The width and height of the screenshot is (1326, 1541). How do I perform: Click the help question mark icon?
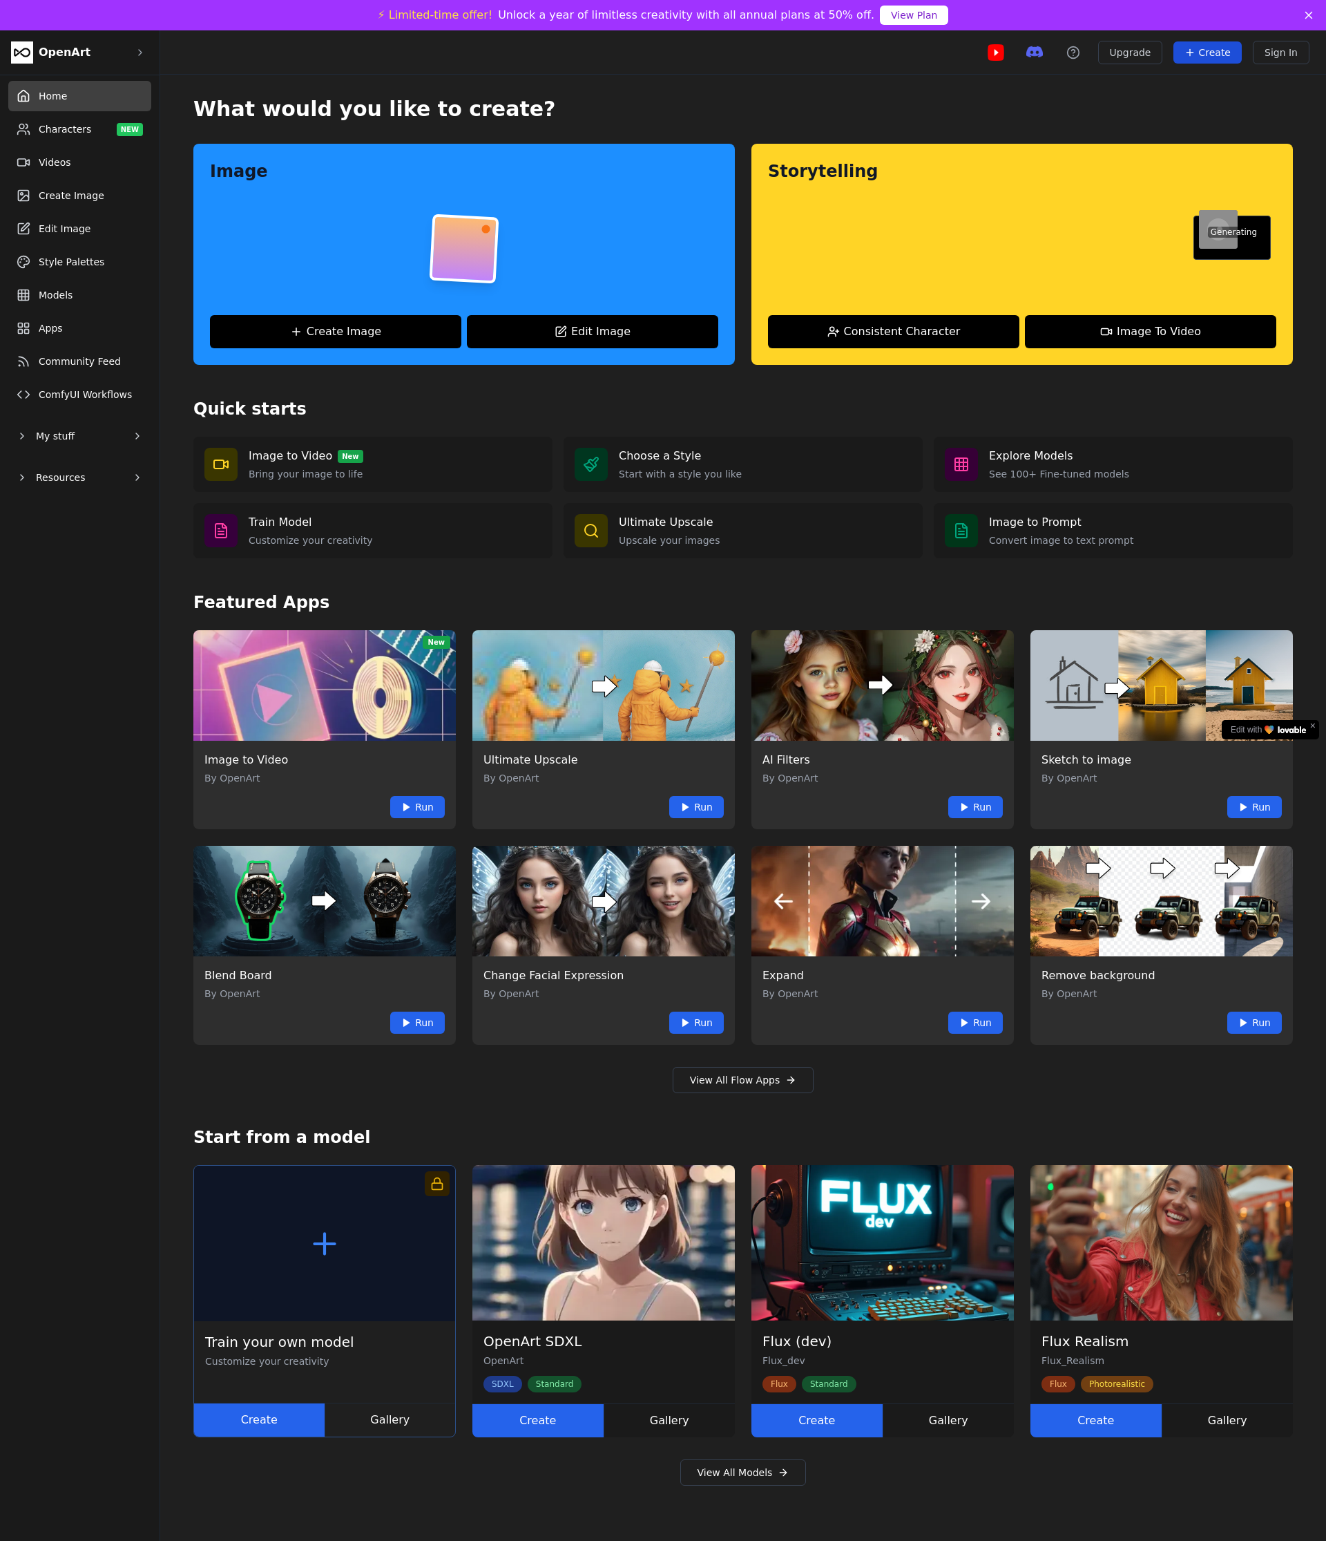click(x=1073, y=52)
